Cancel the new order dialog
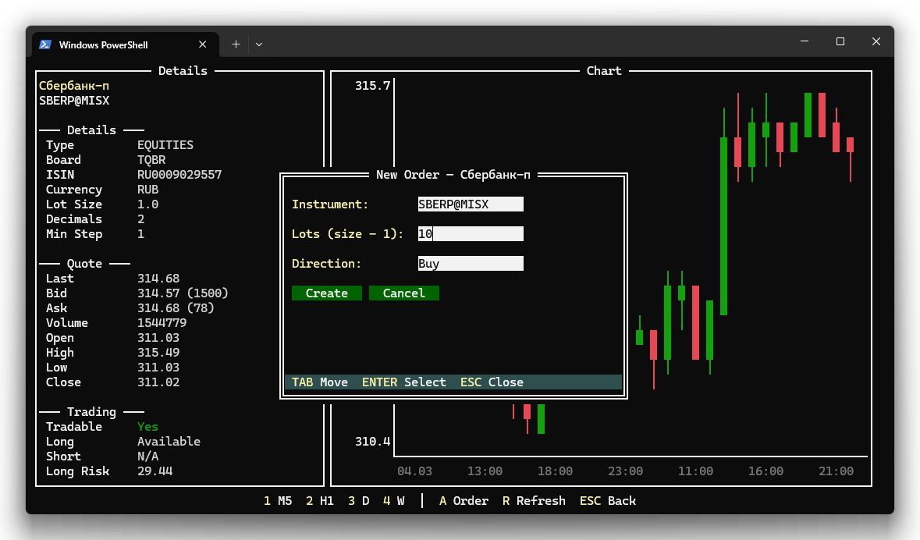This screenshot has width=920, height=540. [403, 293]
